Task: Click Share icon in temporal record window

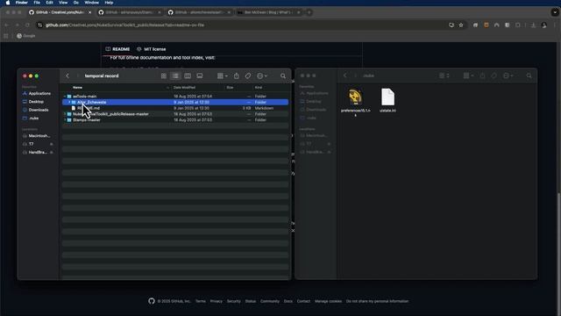Action: [236, 76]
